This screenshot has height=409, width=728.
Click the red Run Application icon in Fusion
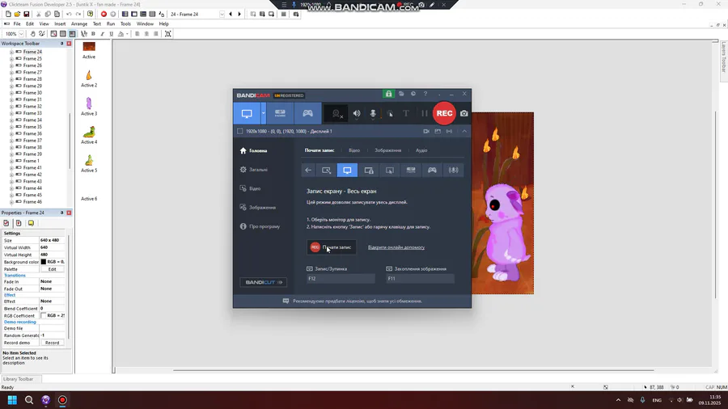(104, 15)
